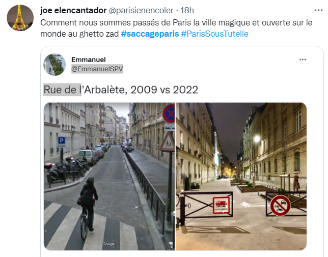Click the no-vehicles sign in the right photo
This screenshot has height=257, width=328.
point(280,206)
